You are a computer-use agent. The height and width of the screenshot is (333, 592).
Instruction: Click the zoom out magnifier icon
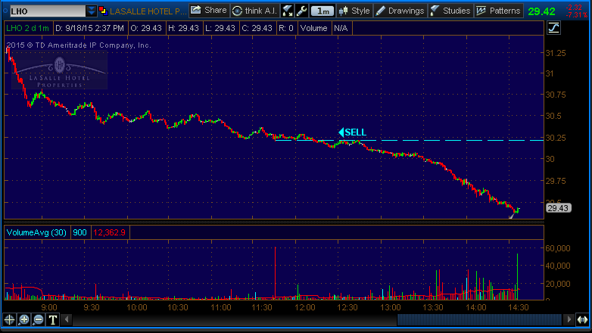click(x=39, y=319)
